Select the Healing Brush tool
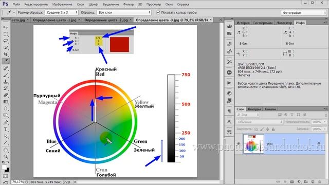329x185 pixels. [x=6, y=68]
